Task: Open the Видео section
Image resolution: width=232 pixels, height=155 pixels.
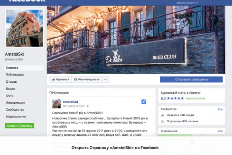Action: pos(10,88)
